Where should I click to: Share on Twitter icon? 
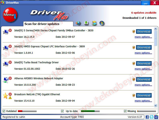pyautogui.click(x=152, y=117)
